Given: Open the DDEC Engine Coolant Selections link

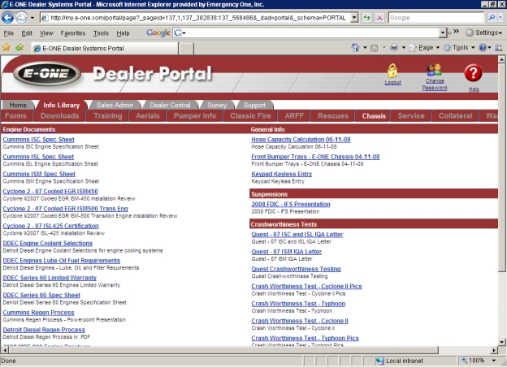Looking at the screenshot, I should [x=47, y=243].
